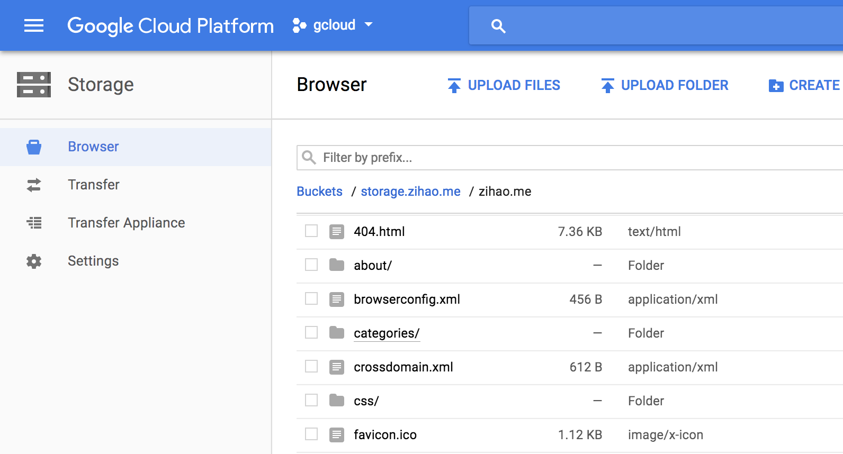Go to the Buckets breadcrumb link
Screen dimensions: 843x454
click(319, 192)
